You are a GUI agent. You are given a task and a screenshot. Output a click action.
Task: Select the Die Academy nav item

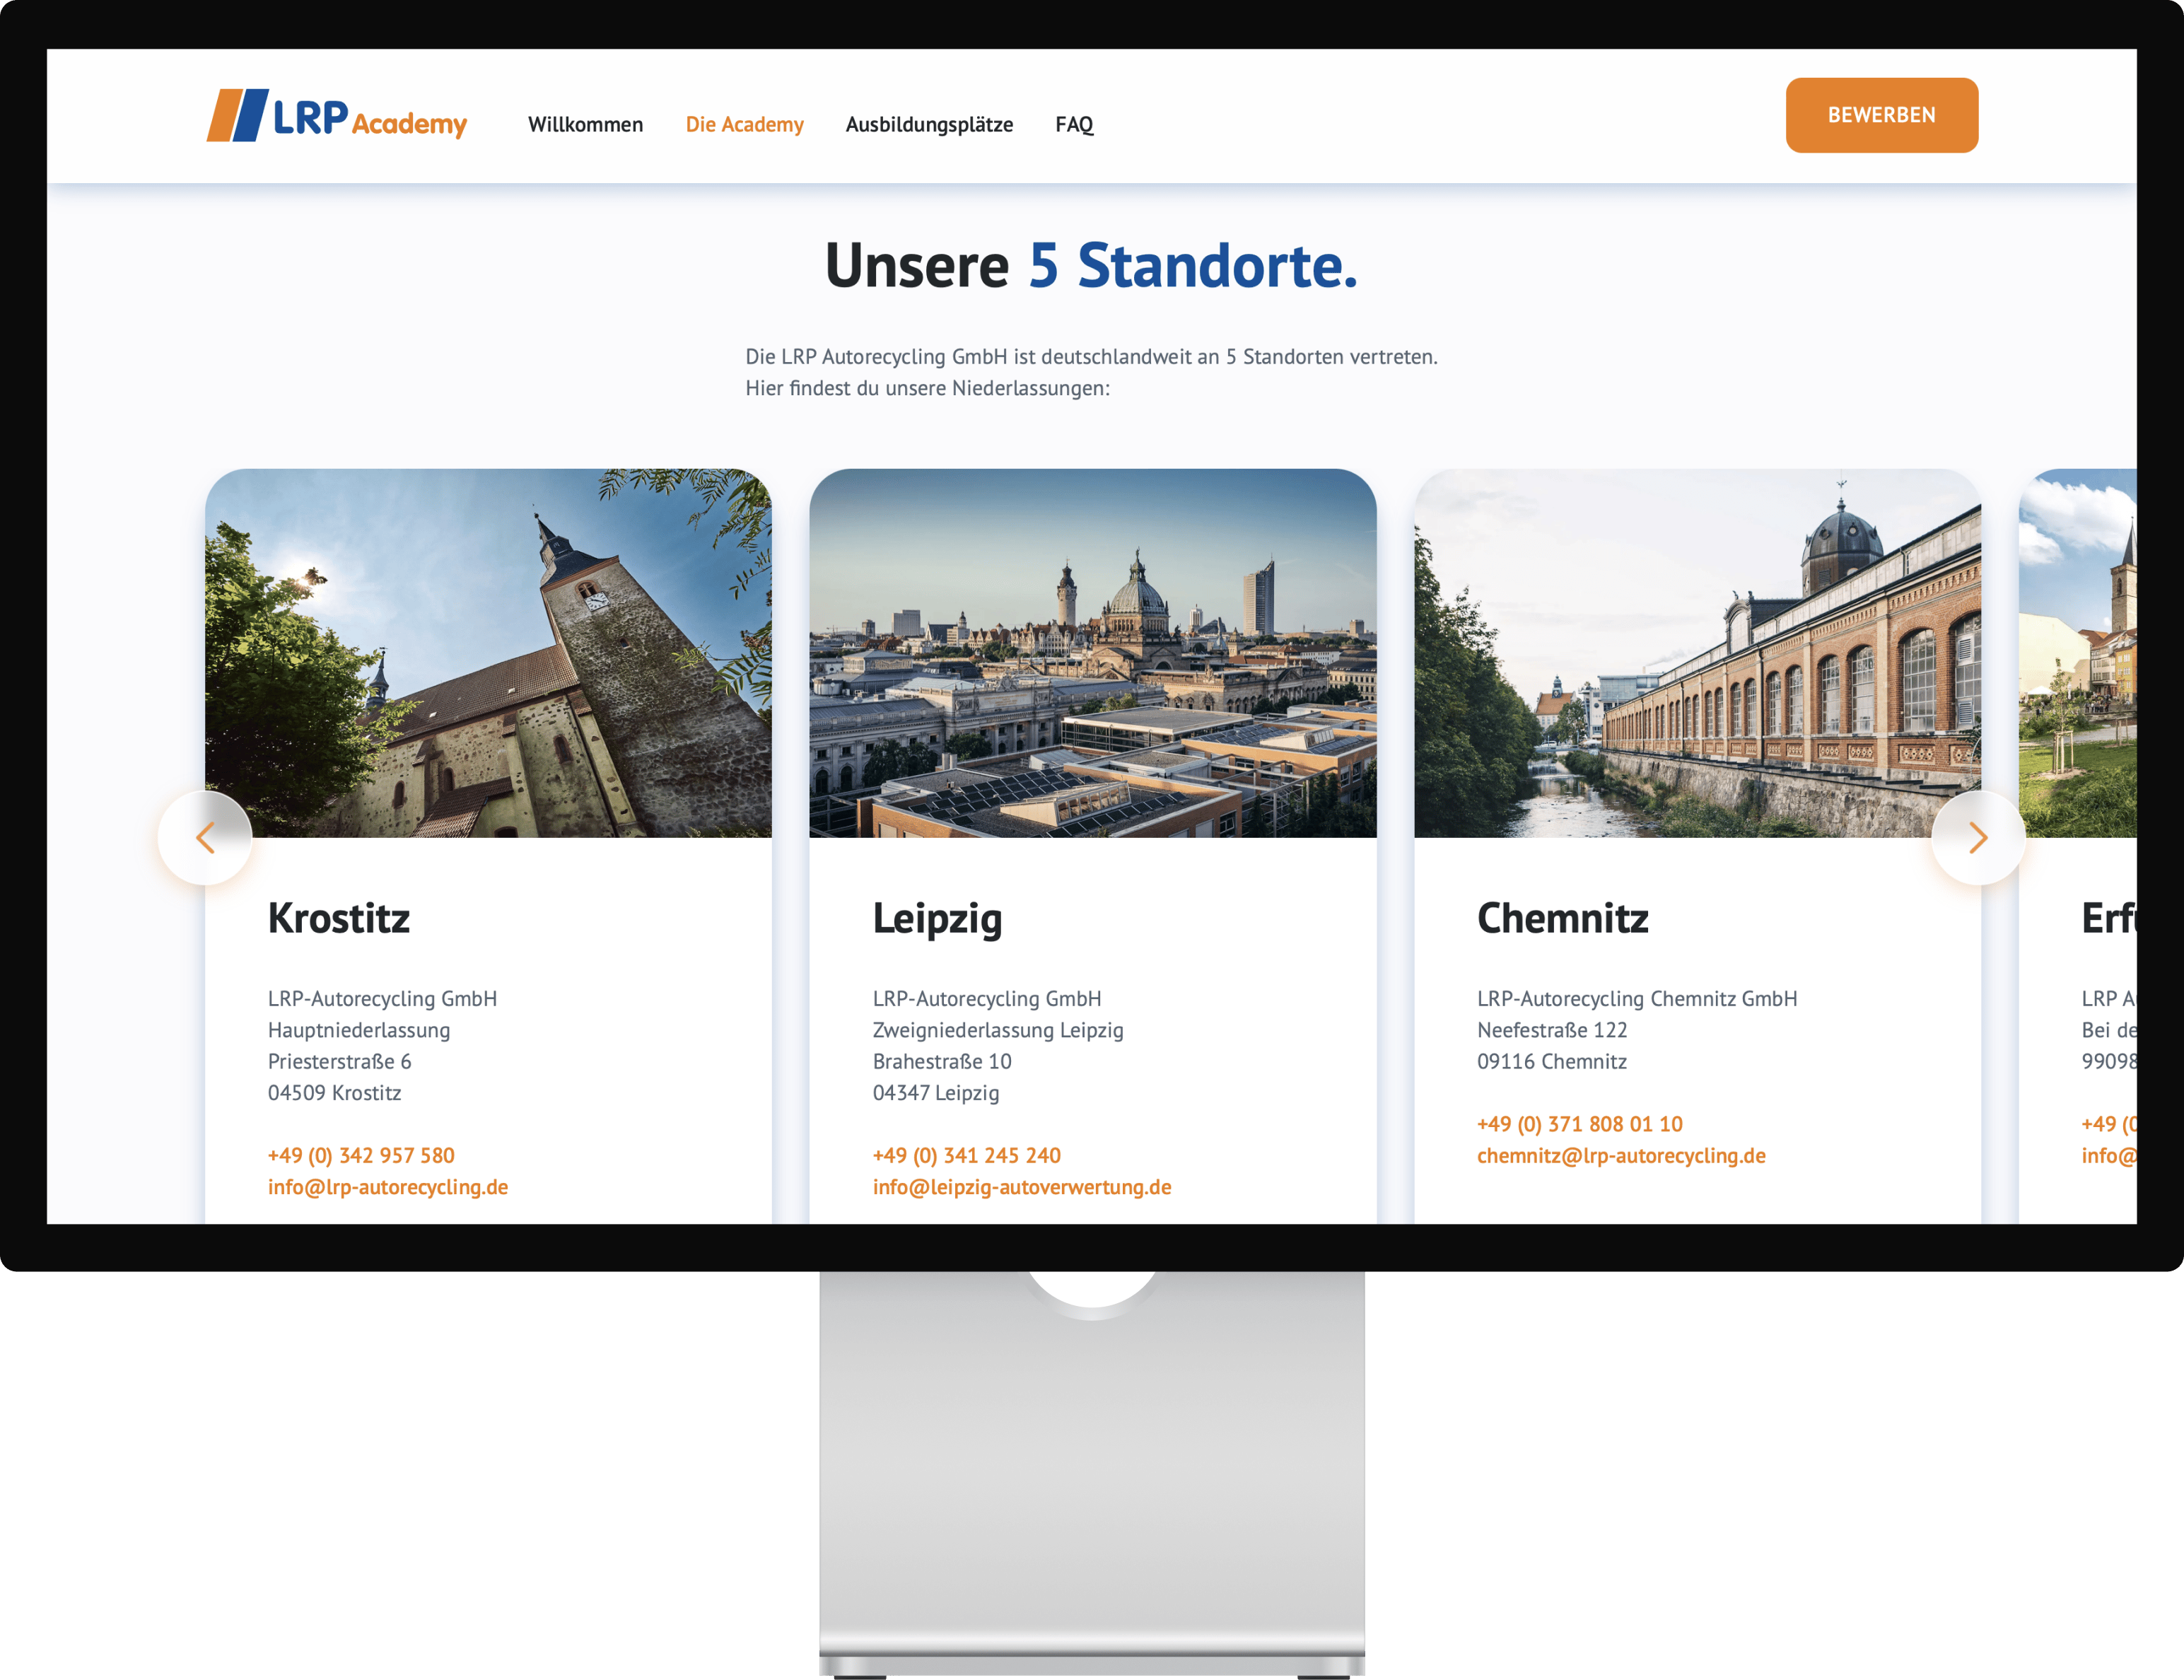pyautogui.click(x=744, y=125)
